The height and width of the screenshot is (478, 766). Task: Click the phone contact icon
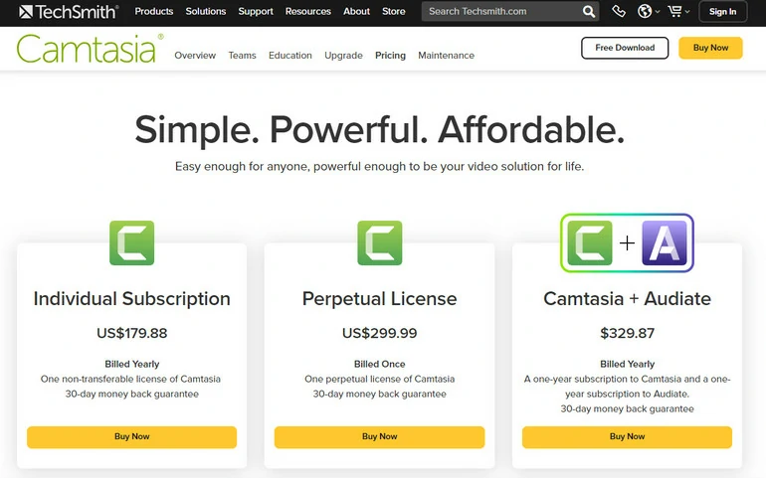click(619, 11)
